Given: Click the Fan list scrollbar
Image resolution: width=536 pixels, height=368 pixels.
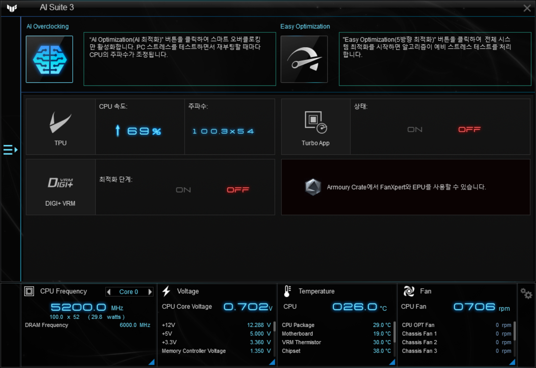Looking at the screenshot, I should tap(515, 331).
